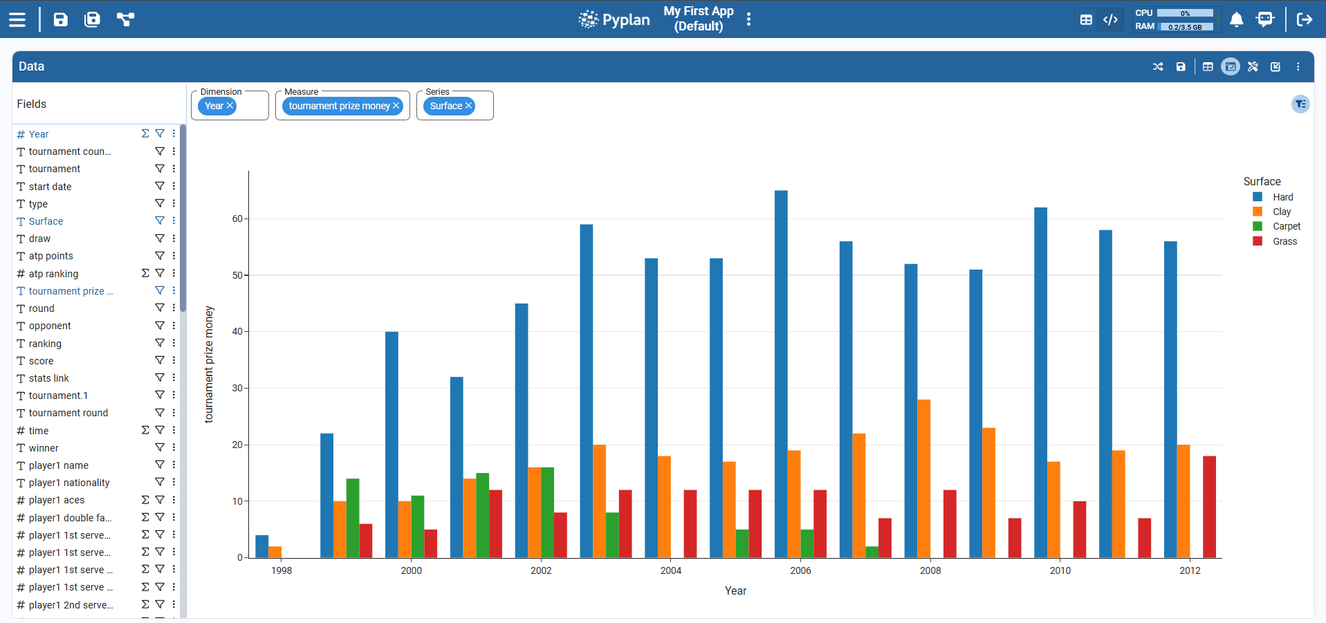Open the Data panel three-dot options menu
The image size is (1326, 623).
coord(1298,67)
